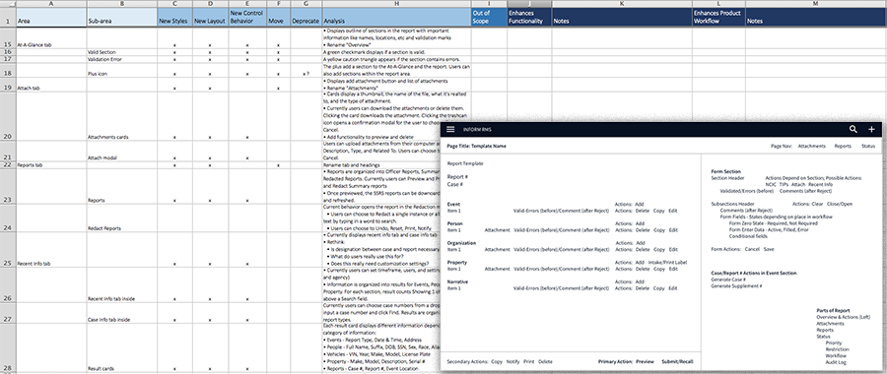The width and height of the screenshot is (887, 374).
Task: Open the Attachments page nav link
Action: click(811, 146)
